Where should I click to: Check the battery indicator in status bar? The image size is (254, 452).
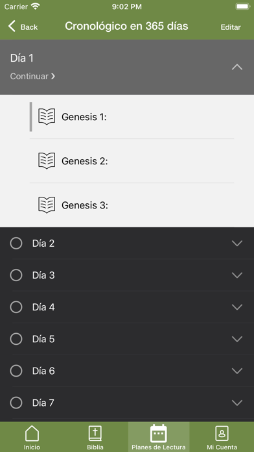coord(242,6)
